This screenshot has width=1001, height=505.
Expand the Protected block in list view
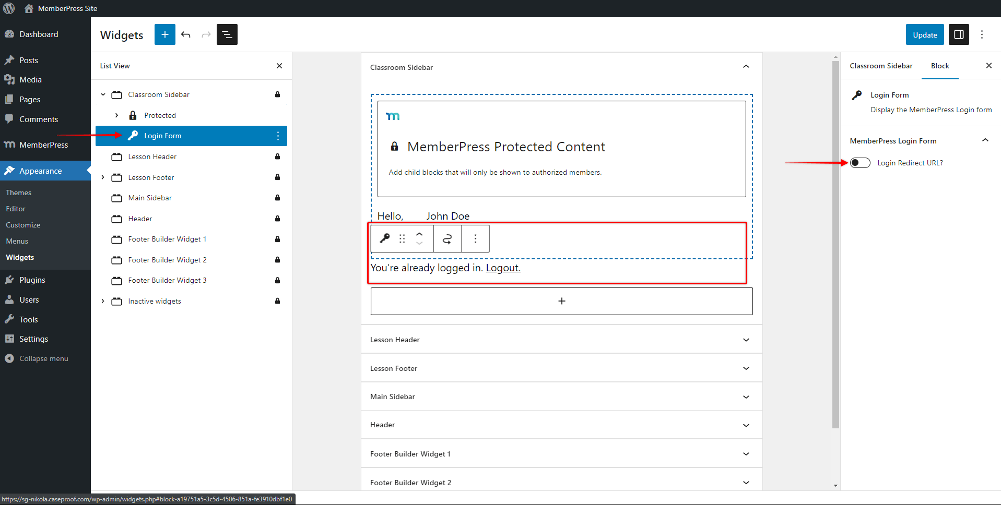coord(116,115)
